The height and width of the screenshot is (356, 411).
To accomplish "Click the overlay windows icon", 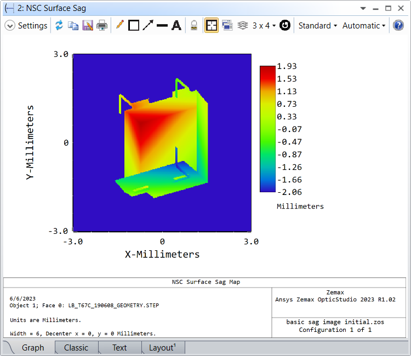I will 227,26.
